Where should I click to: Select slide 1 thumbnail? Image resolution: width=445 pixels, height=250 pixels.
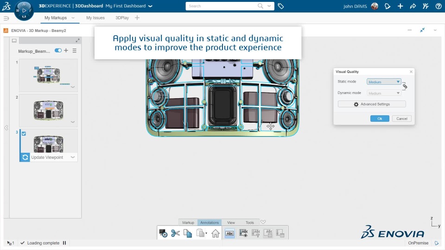point(49,75)
